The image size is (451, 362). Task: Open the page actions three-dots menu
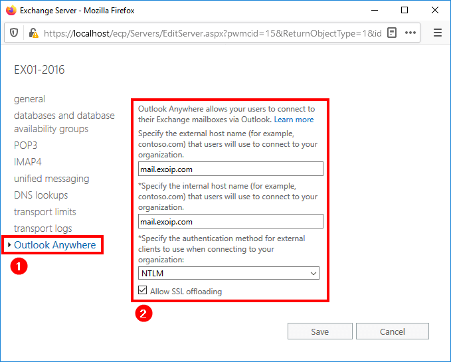[410, 33]
